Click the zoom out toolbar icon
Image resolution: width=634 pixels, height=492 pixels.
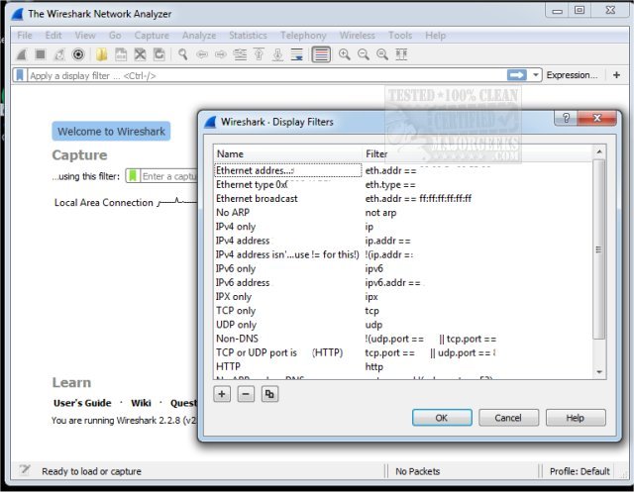[364, 54]
